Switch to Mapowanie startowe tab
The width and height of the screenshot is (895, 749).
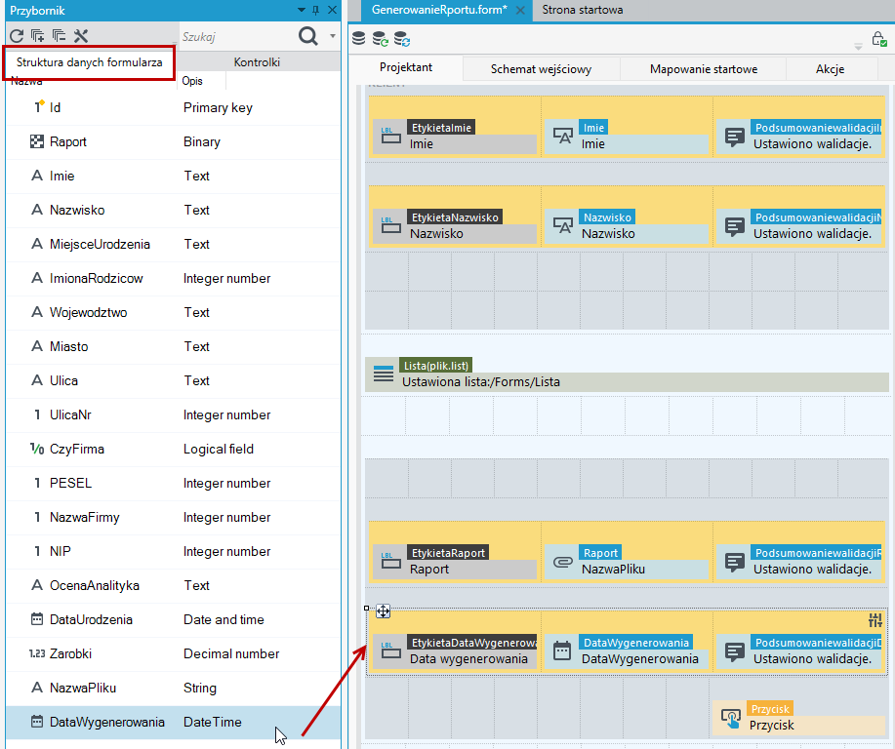pyautogui.click(x=703, y=69)
